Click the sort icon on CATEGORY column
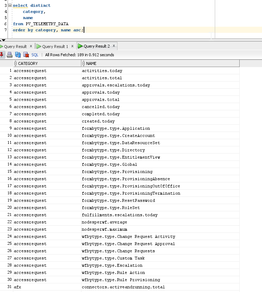Viewport: 262px width, 292px height. coord(15,63)
